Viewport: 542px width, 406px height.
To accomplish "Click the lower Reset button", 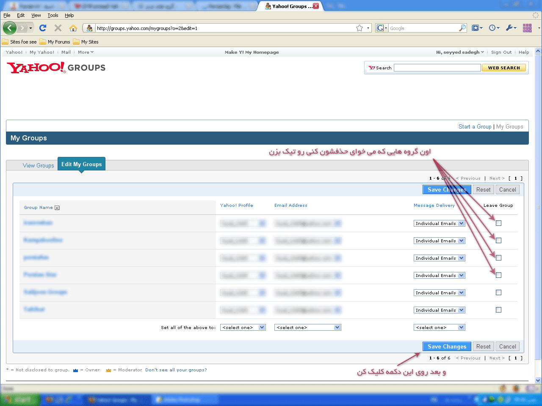I will (483, 346).
